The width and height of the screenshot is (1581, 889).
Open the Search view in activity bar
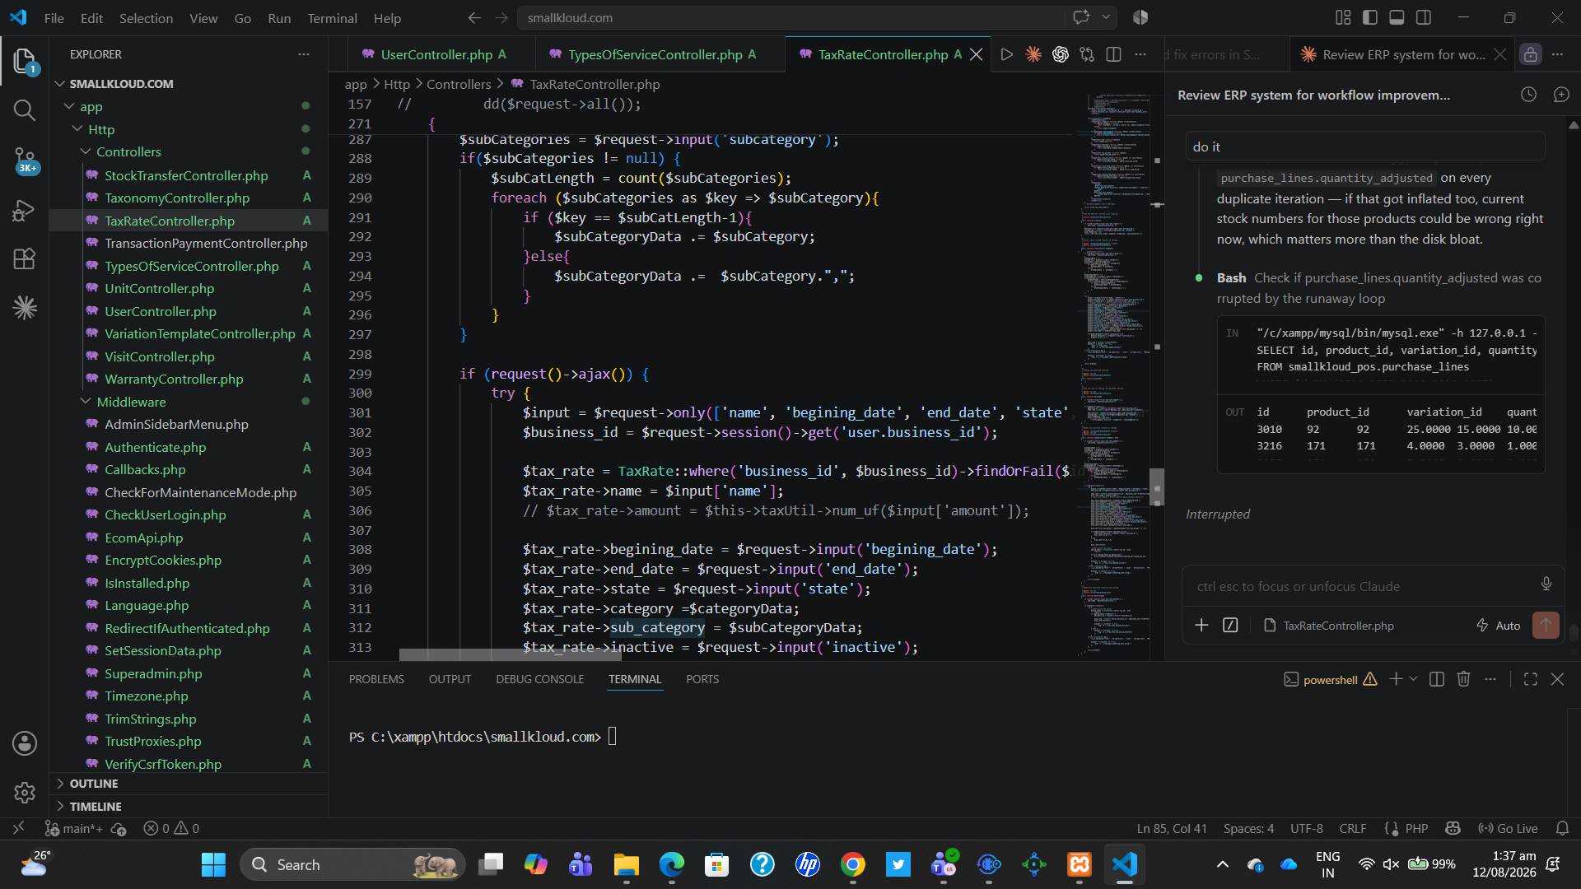24,110
